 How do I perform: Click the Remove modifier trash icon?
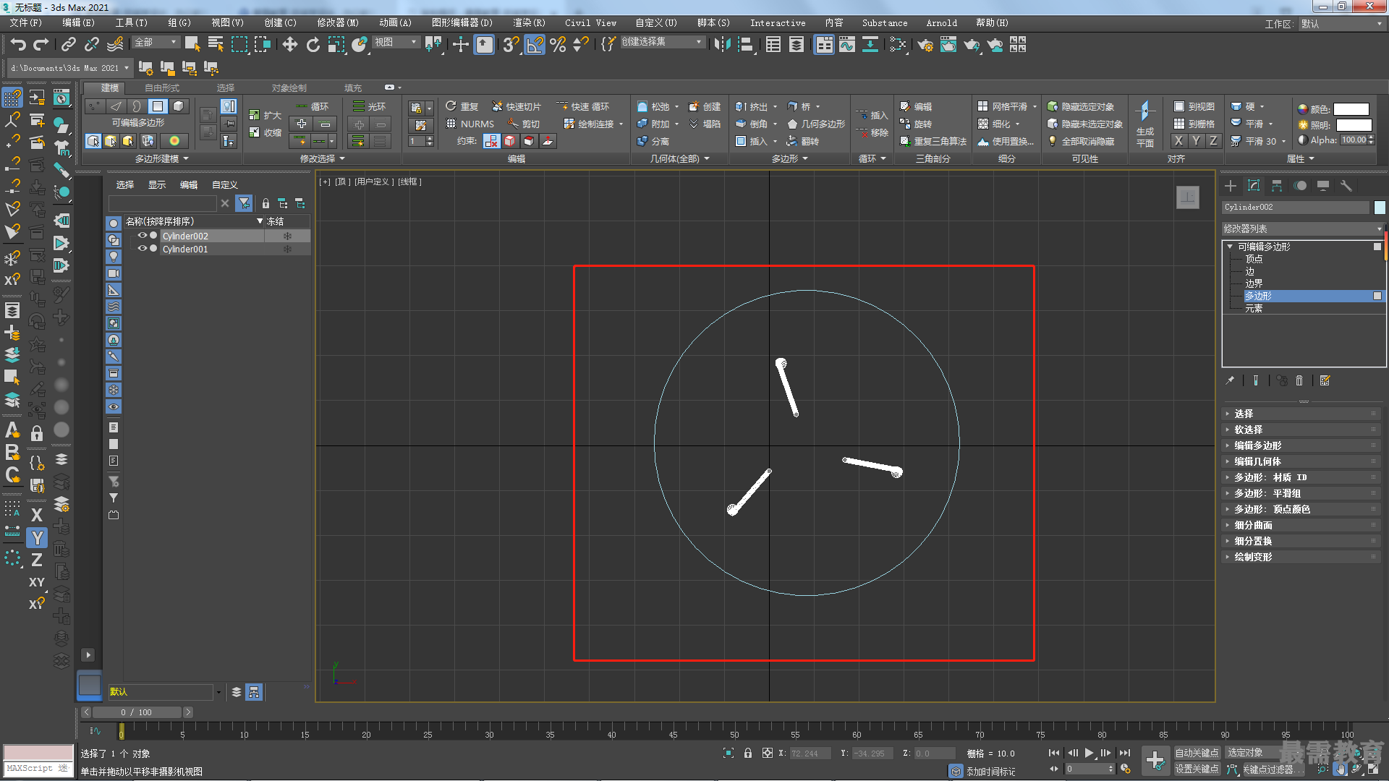pyautogui.click(x=1299, y=380)
